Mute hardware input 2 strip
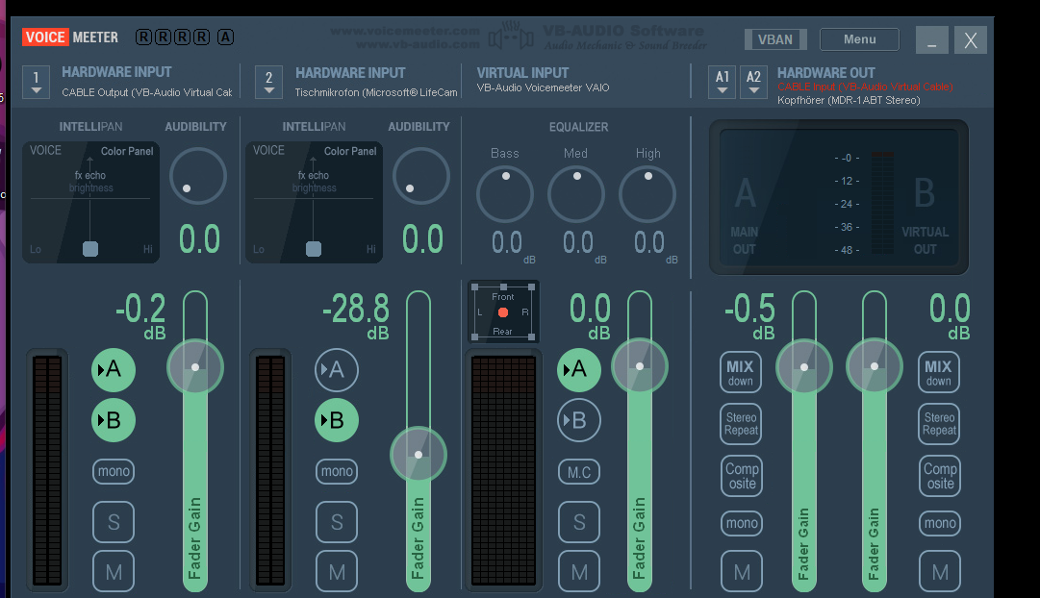Screen dimensions: 1040x598 pyautogui.click(x=337, y=571)
